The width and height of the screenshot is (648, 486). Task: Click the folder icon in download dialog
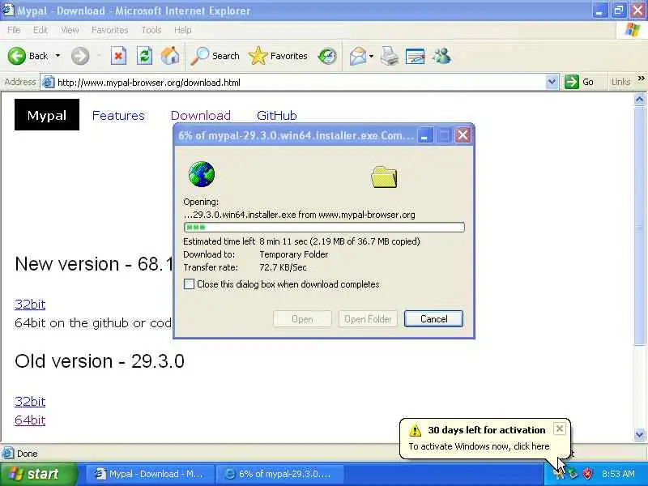click(384, 177)
